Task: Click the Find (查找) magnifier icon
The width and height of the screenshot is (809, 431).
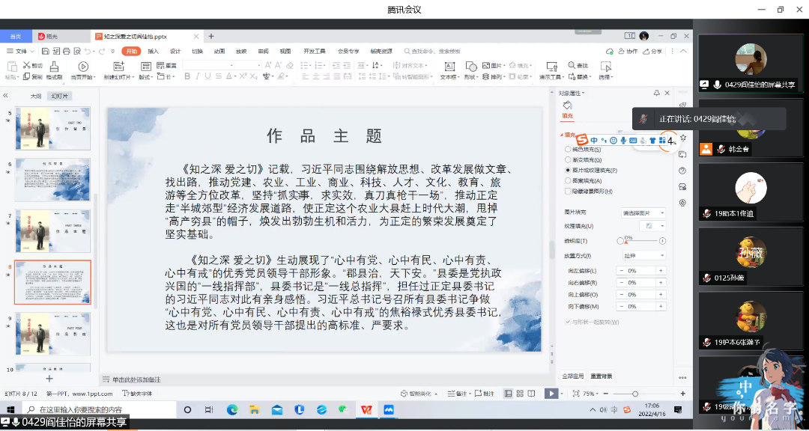Action: coord(573,66)
